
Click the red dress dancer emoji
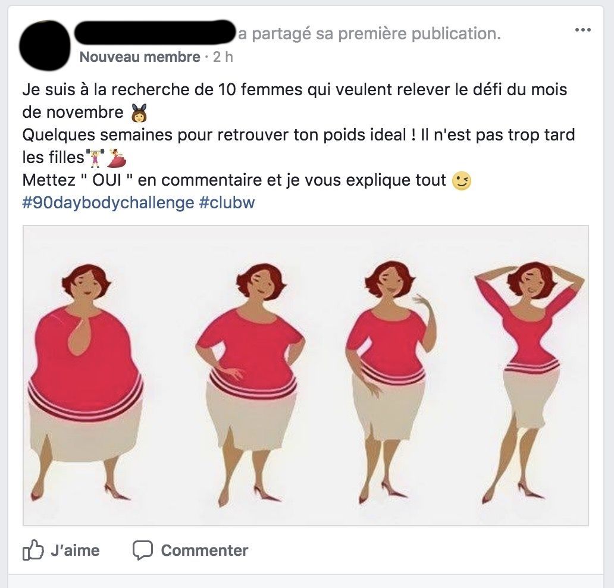click(x=117, y=158)
